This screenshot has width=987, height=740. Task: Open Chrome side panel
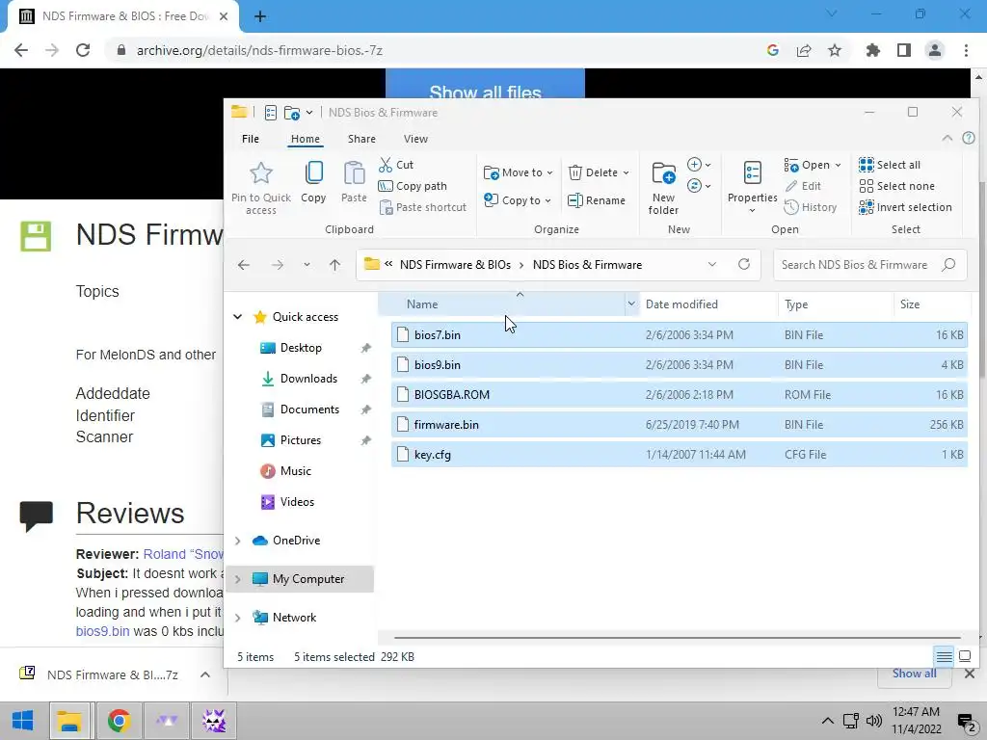[x=904, y=50]
